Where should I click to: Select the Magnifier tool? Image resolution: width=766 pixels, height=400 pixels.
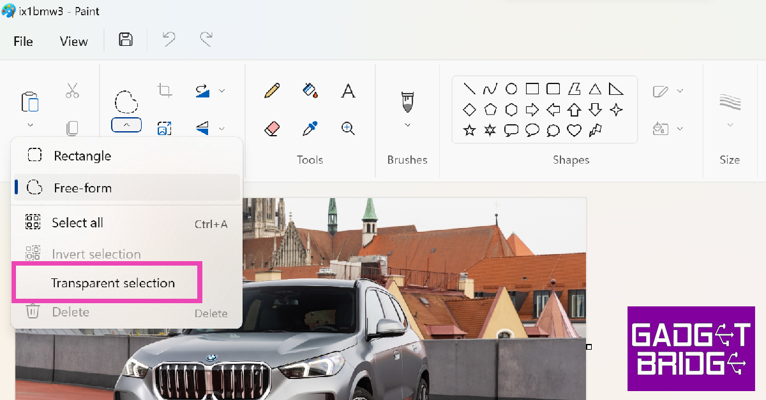[x=348, y=128]
